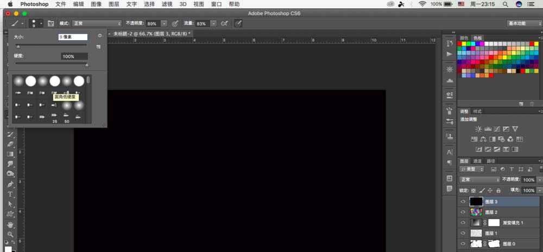Open the 基本功能 workspace dropdown
This screenshot has width=543, height=252.
tap(523, 24)
